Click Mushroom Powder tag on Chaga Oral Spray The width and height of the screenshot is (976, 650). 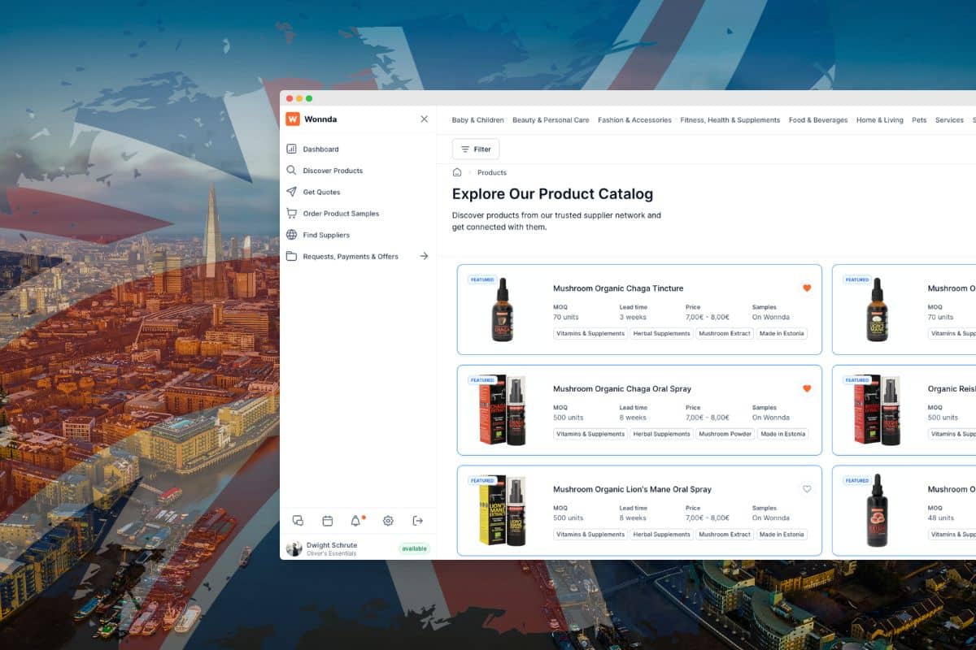point(725,434)
